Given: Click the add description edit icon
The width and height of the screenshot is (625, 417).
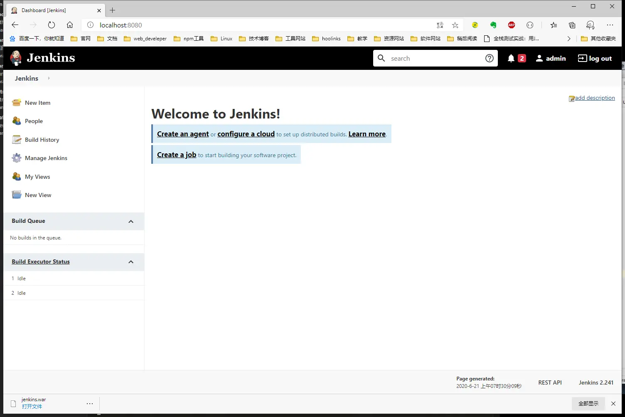Looking at the screenshot, I should click(x=572, y=99).
